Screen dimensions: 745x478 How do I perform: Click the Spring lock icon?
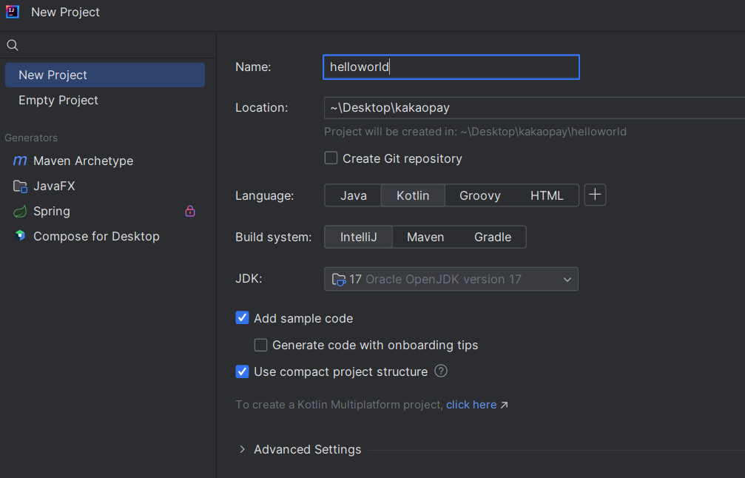[190, 211]
